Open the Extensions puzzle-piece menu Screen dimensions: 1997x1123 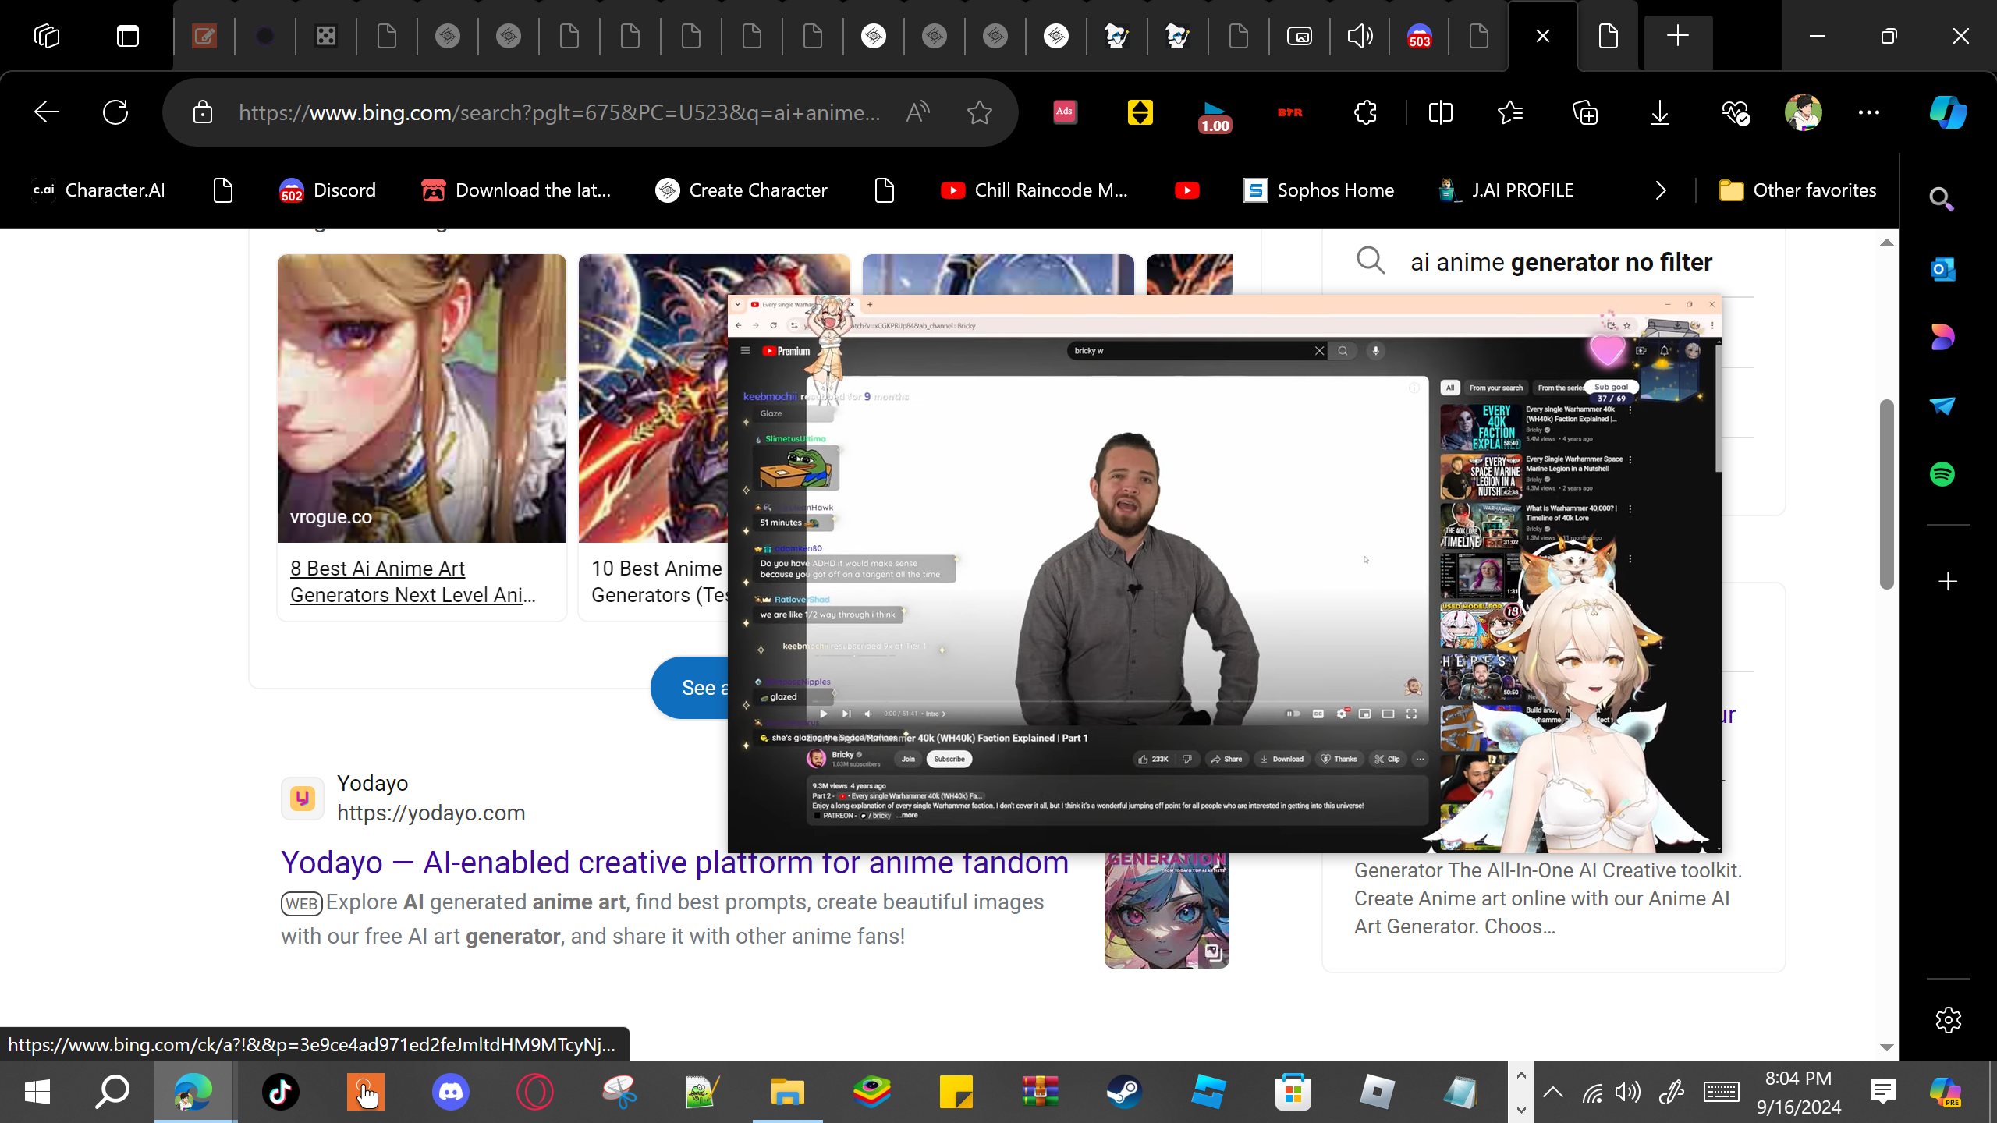click(x=1365, y=112)
